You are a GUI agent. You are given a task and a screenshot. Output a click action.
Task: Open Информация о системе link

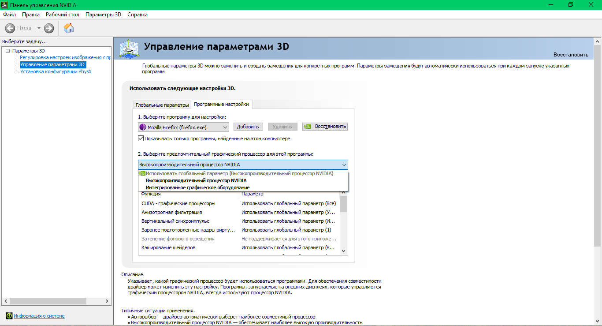pos(39,316)
